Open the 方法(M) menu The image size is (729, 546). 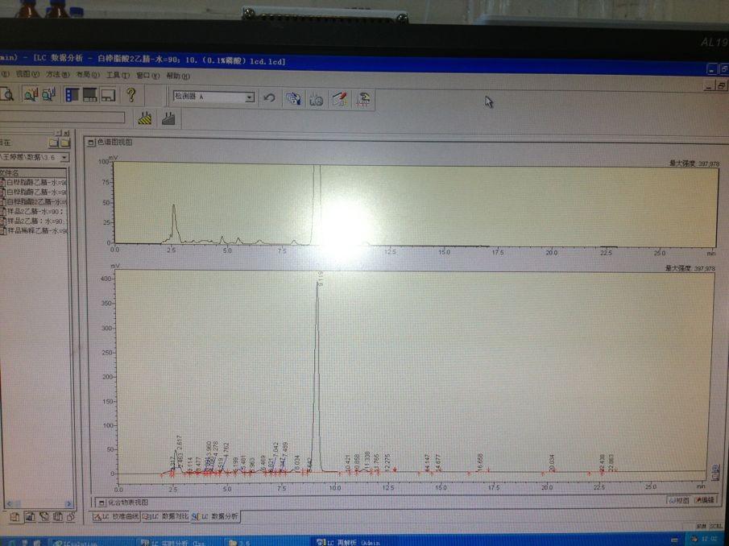click(x=57, y=74)
